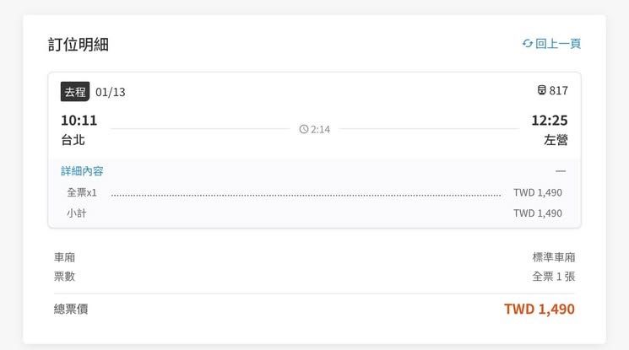Image resolution: width=629 pixels, height=350 pixels.
Task: Click the 全票 1 張 ticket count
Action: (x=553, y=277)
